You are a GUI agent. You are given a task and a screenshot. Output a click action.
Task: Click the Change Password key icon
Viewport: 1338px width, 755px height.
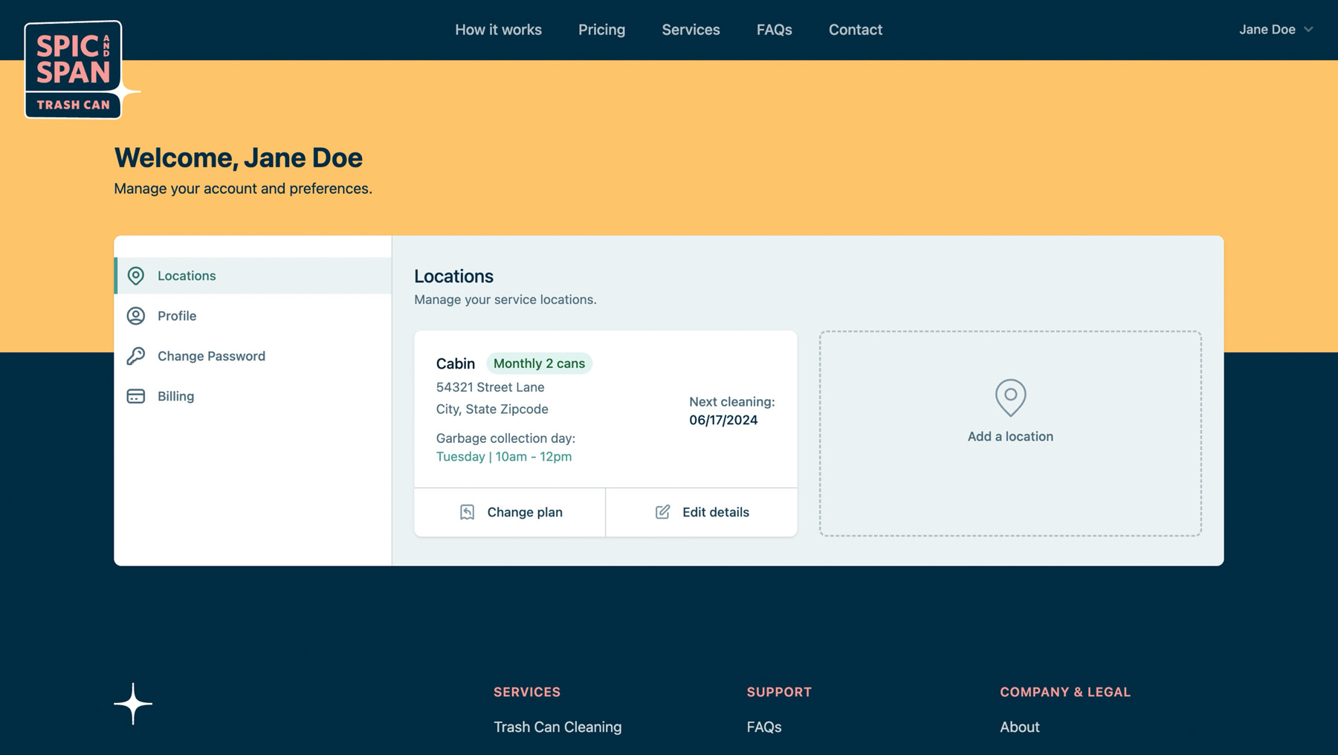(x=136, y=356)
